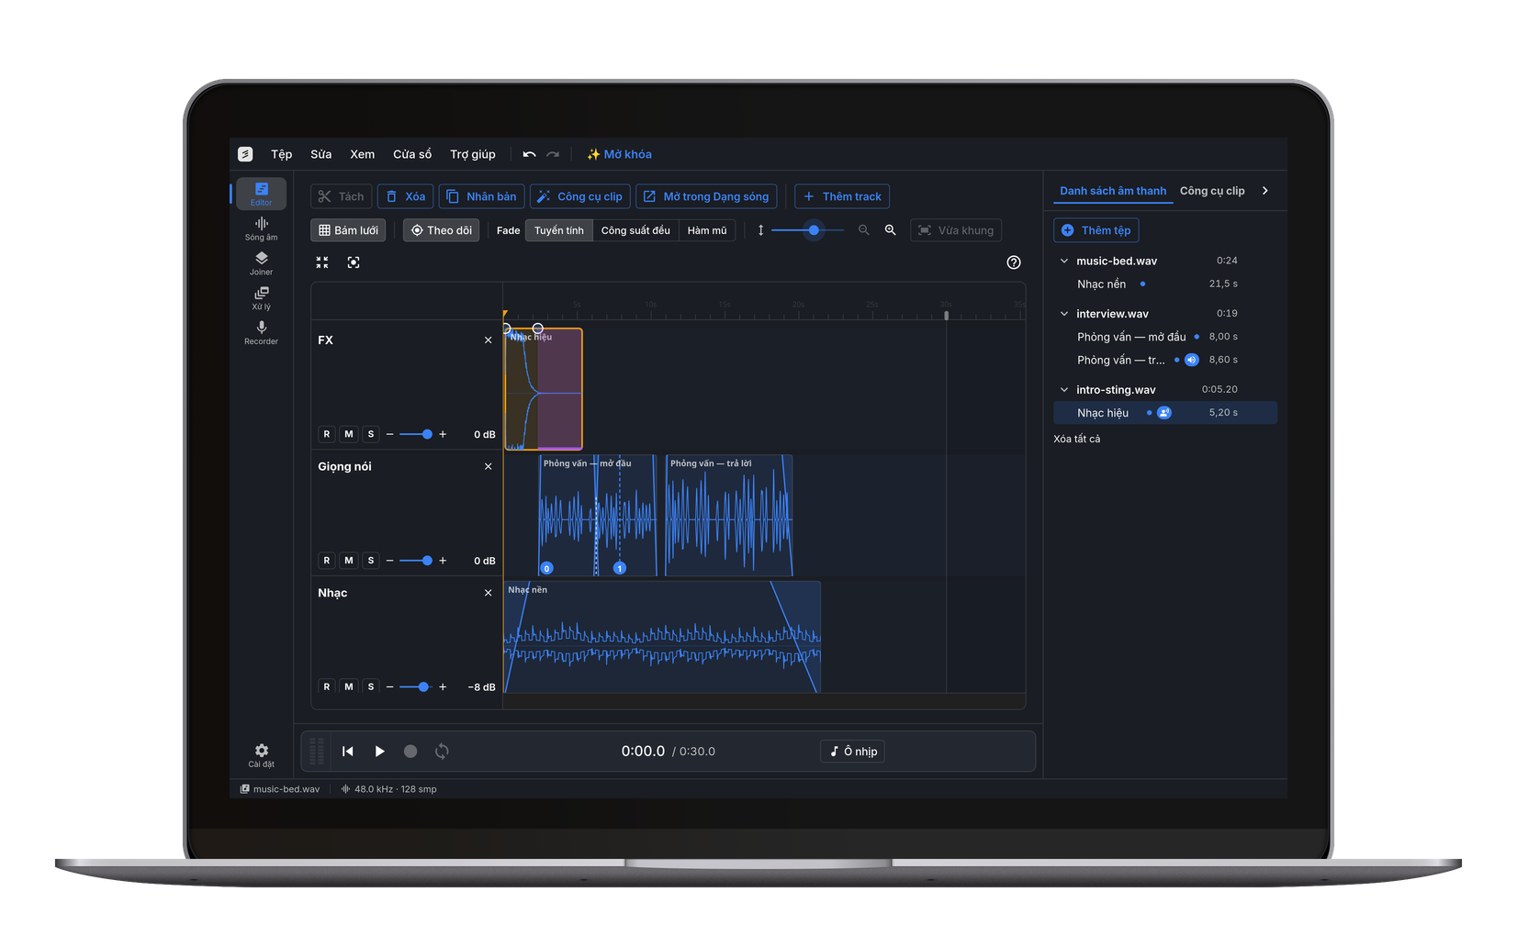The image size is (1517, 936).
Task: Switch to the Công cụ clip panel tab
Action: tap(1212, 191)
